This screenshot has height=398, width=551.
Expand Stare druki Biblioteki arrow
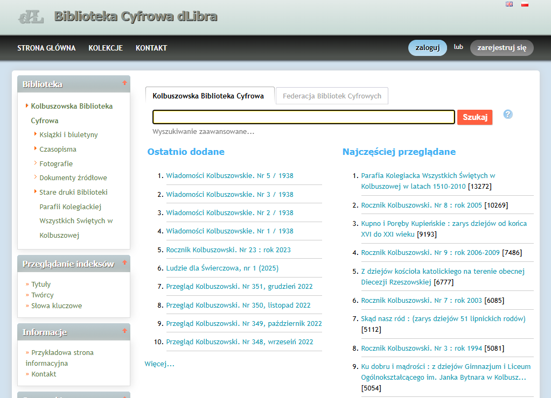35,191
